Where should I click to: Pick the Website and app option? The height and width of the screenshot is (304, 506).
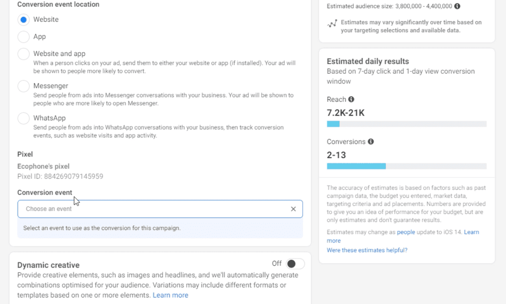point(23,54)
